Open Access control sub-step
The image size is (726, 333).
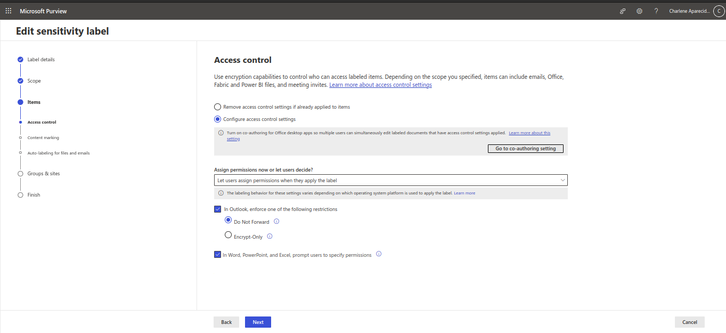tap(42, 122)
